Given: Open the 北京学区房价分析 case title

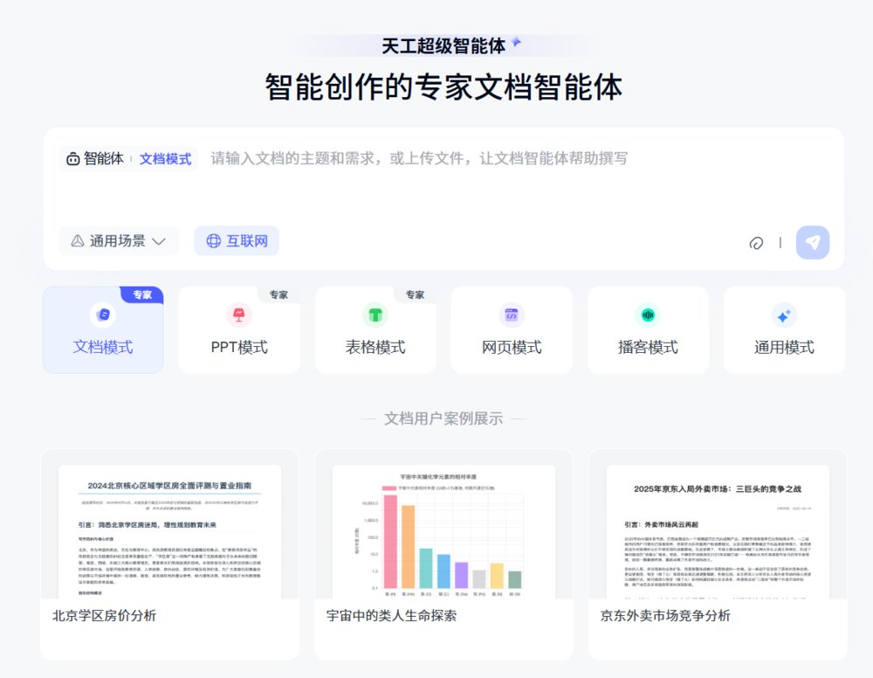Looking at the screenshot, I should point(105,615).
